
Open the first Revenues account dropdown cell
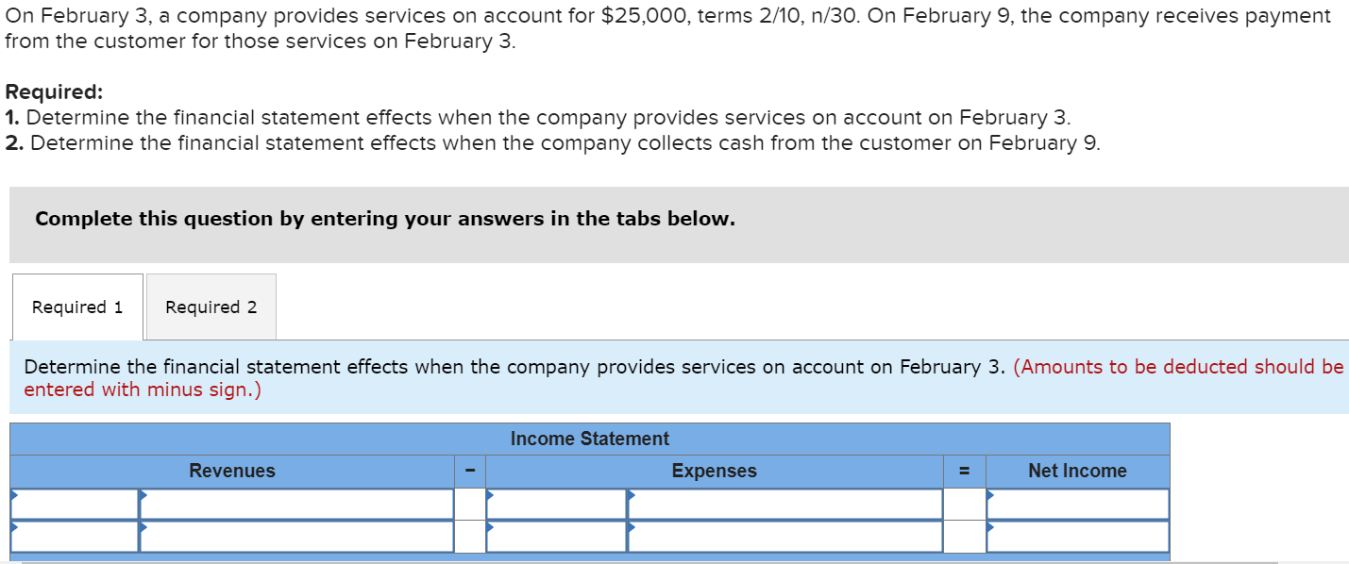coord(293,504)
